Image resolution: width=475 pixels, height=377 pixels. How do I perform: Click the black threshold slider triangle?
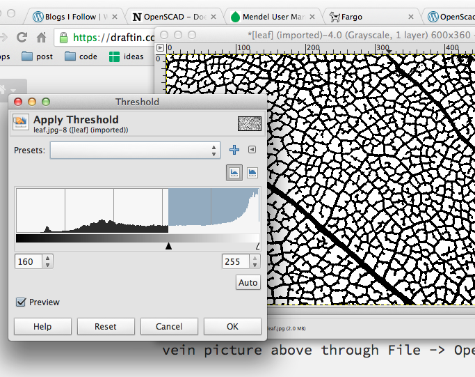click(168, 245)
